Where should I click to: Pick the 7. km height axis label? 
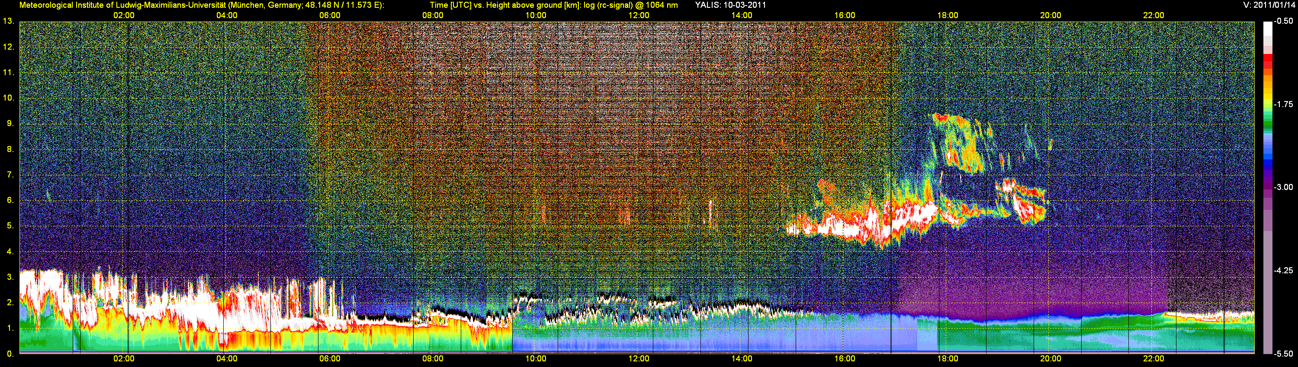(10, 175)
